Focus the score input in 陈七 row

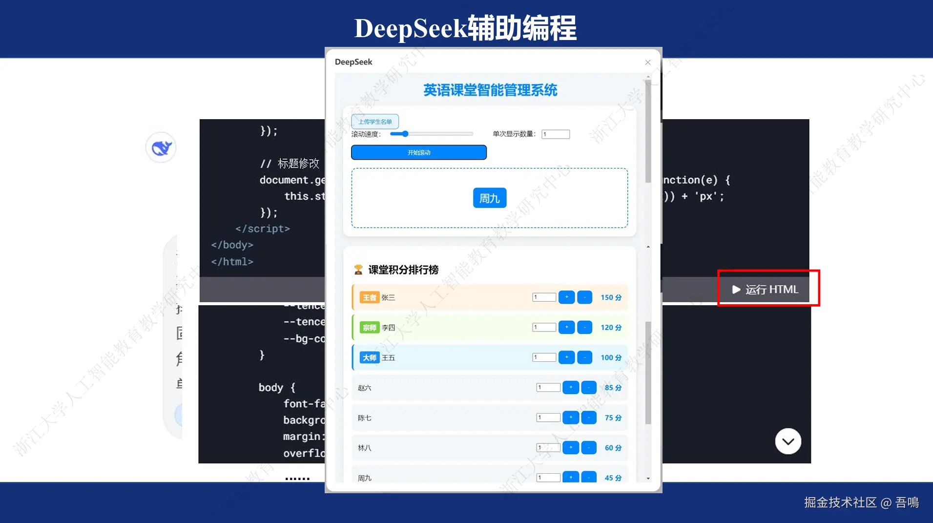(548, 418)
